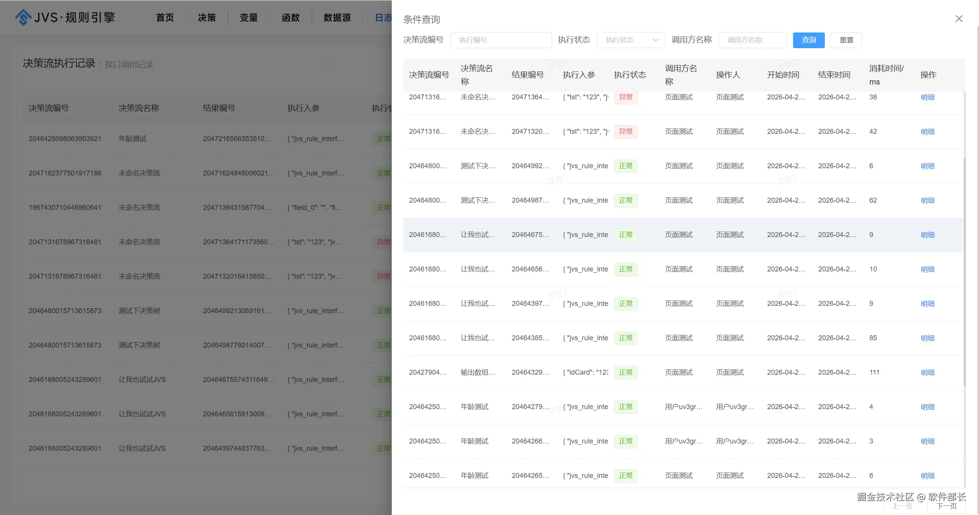Go to 上一页 in pagination

(x=902, y=506)
